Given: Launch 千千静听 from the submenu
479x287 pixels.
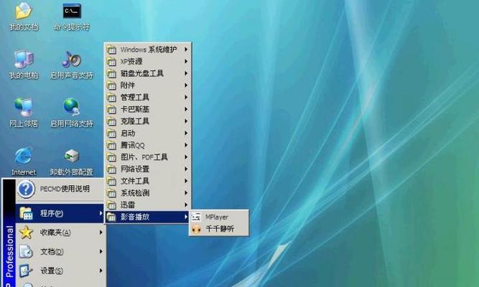Looking at the screenshot, I should coord(219,229).
